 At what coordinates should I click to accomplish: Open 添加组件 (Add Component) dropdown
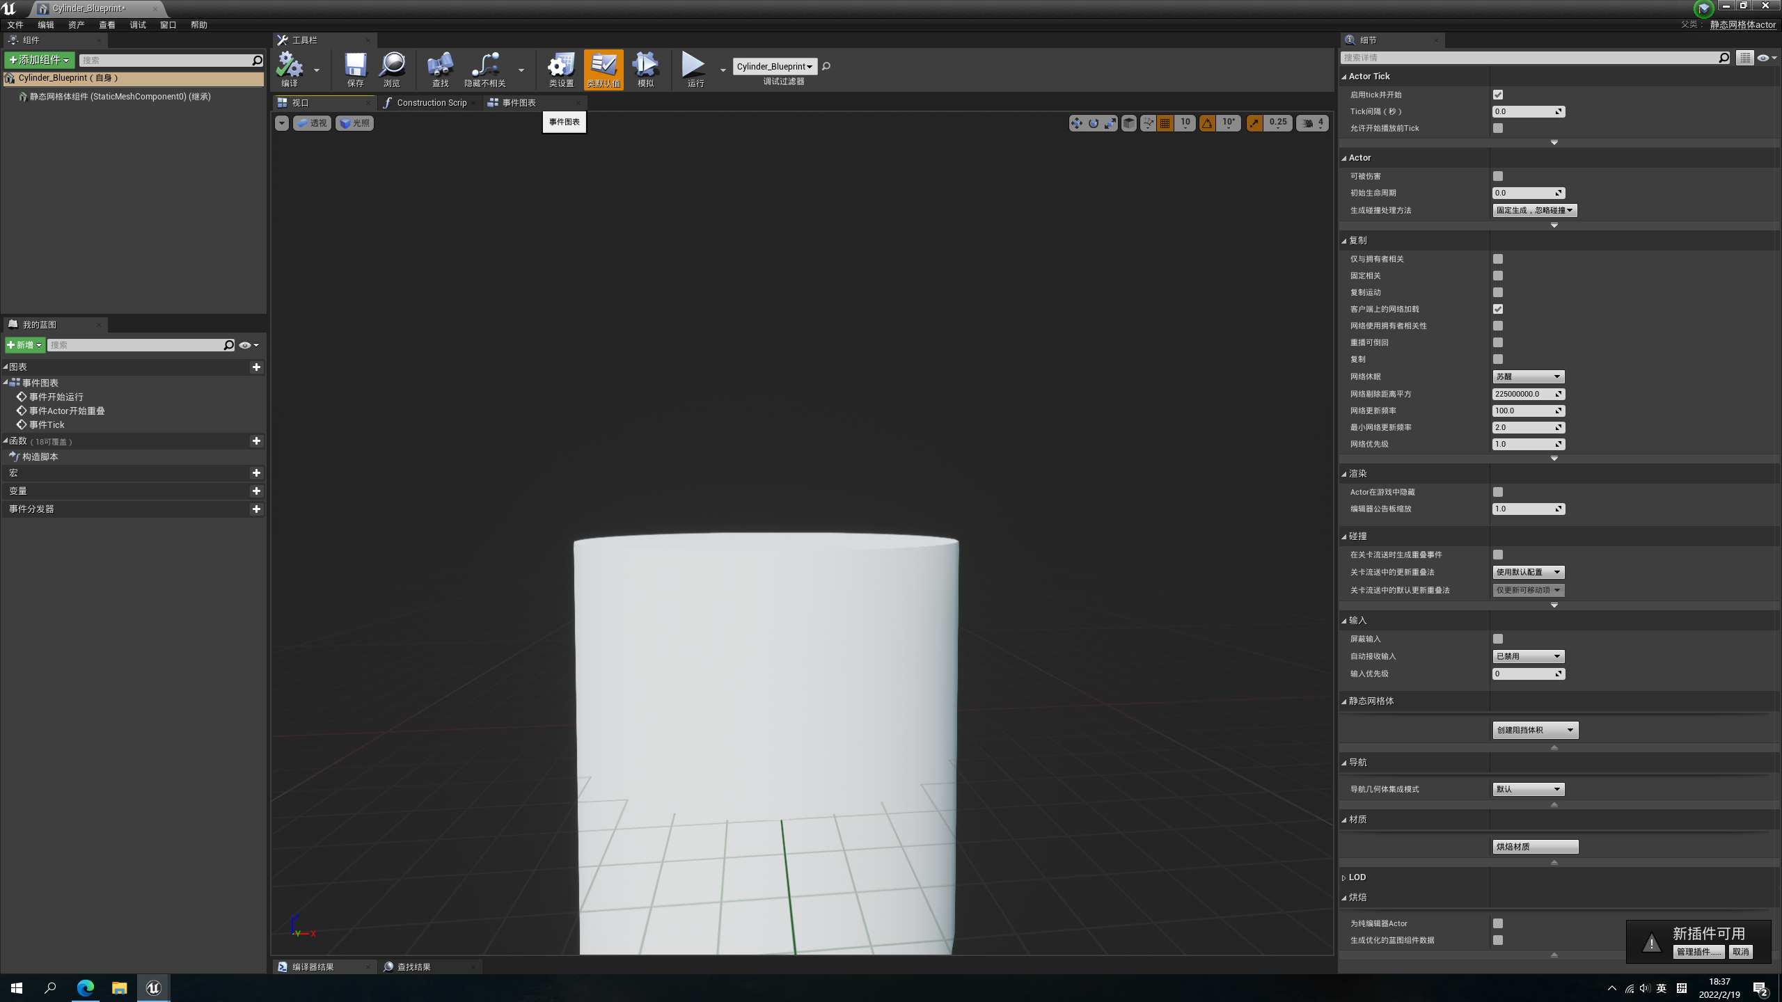[x=40, y=60]
